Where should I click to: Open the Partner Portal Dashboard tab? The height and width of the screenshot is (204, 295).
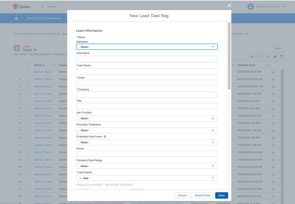[44, 18]
